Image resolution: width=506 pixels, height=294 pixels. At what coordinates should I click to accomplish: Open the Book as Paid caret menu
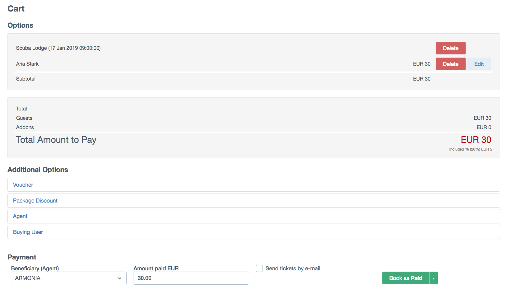click(x=434, y=278)
